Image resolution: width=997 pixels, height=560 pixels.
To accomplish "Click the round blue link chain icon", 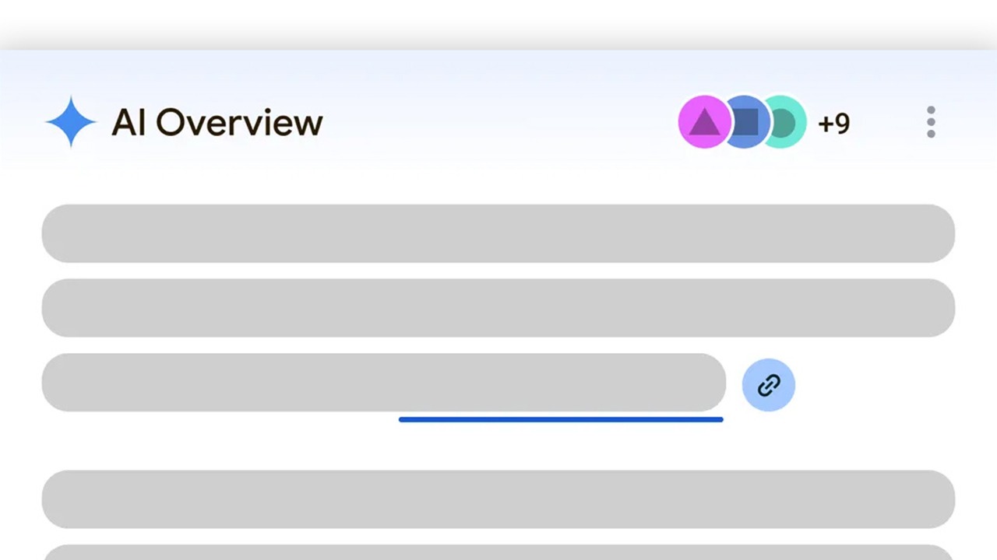I will tap(768, 384).
